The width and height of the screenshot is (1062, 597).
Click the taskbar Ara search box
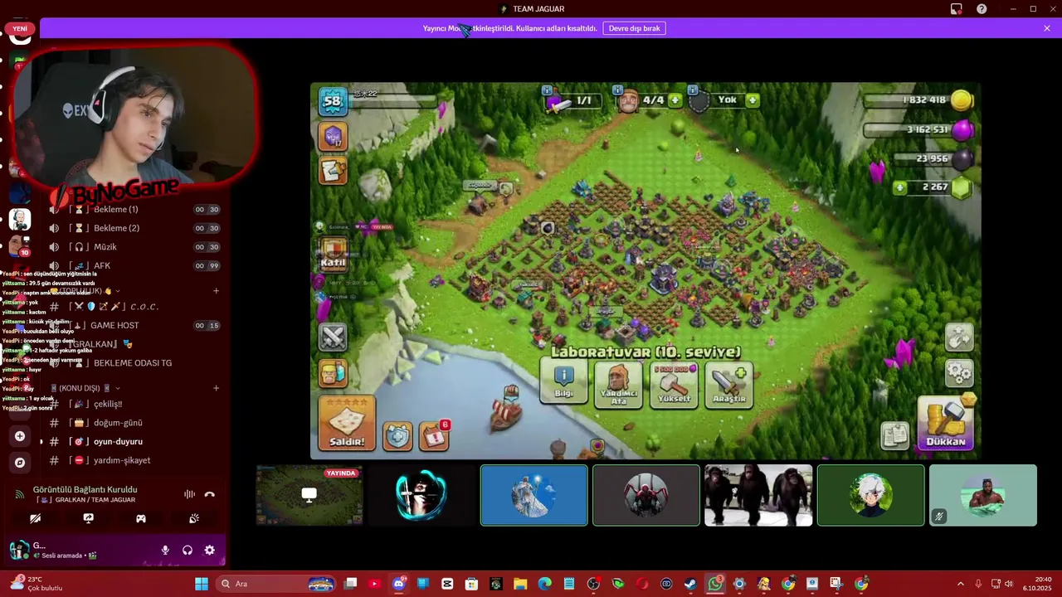(275, 584)
